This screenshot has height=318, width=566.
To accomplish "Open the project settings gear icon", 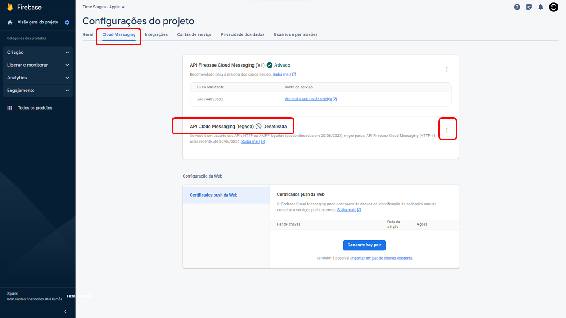I will tap(67, 22).
